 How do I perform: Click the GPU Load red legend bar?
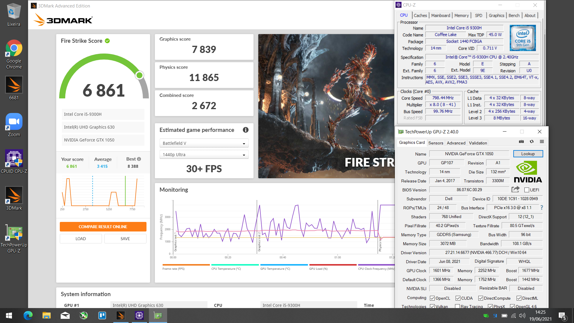(333, 265)
